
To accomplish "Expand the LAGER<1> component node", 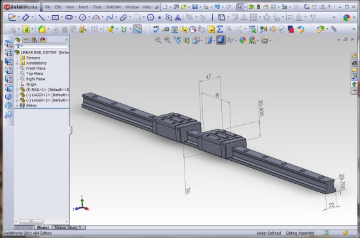I will tap(17, 95).
